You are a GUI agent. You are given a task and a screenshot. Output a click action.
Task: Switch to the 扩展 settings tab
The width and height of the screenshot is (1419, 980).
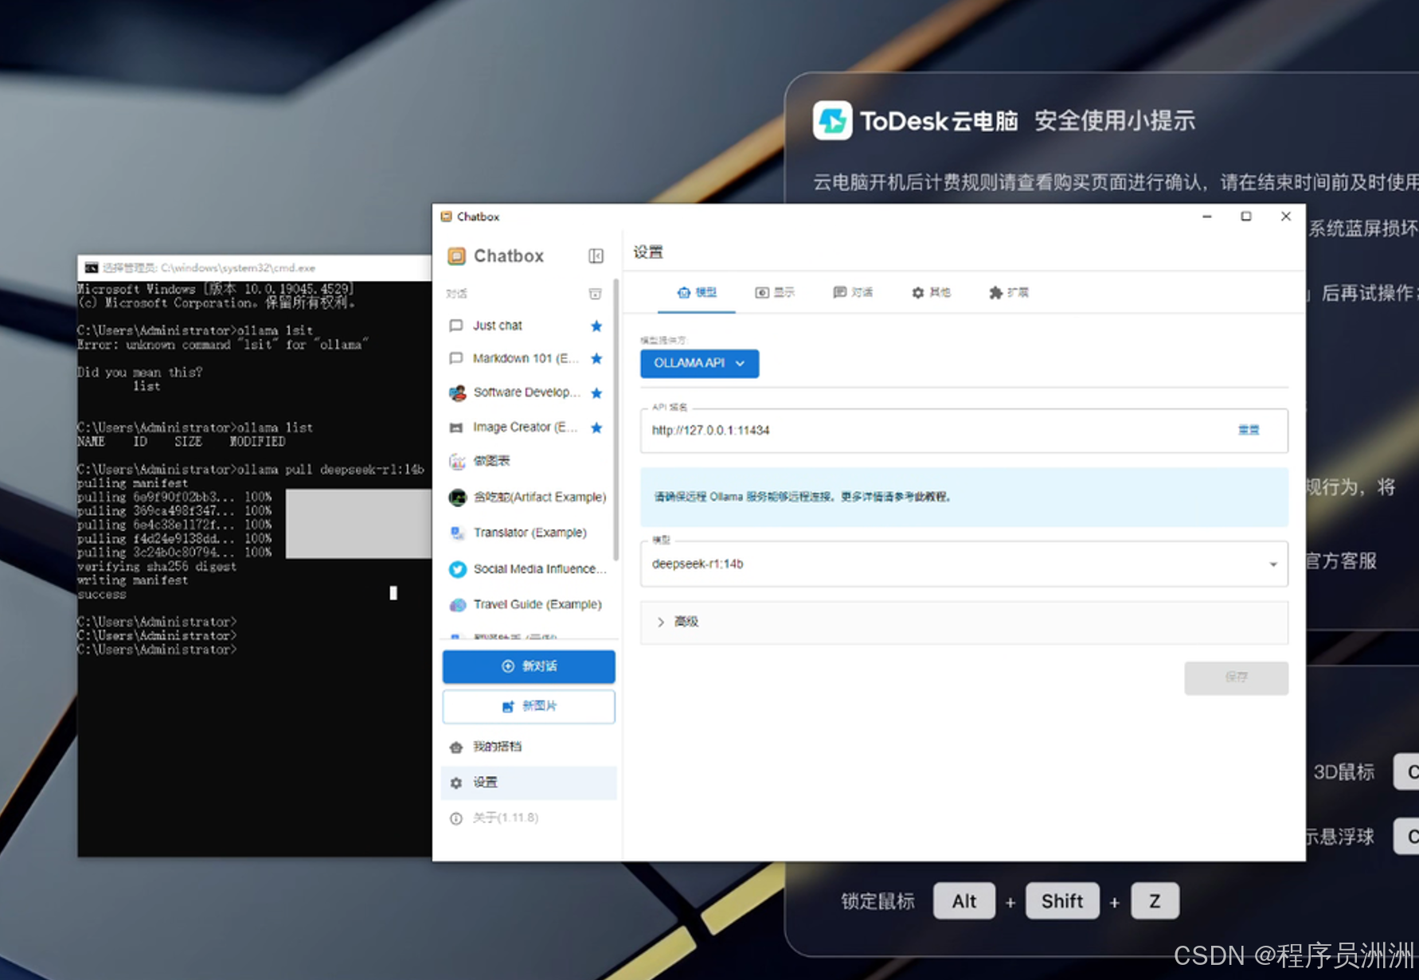point(1009,292)
